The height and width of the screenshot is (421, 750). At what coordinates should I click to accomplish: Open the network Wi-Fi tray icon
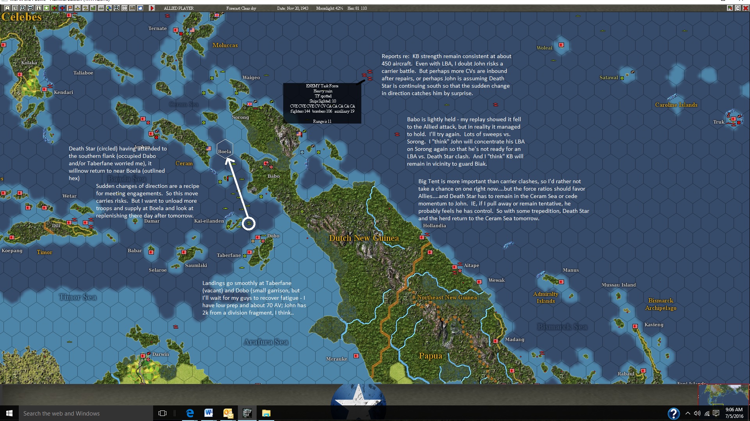point(707,413)
